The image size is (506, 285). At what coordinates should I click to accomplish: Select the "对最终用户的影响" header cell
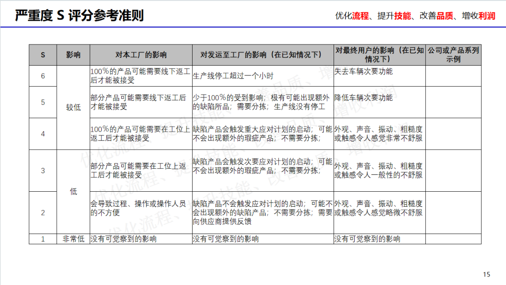(379, 55)
